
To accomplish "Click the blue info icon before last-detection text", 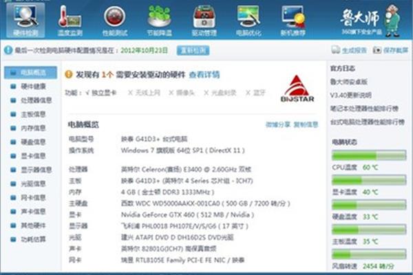I will tap(8, 50).
